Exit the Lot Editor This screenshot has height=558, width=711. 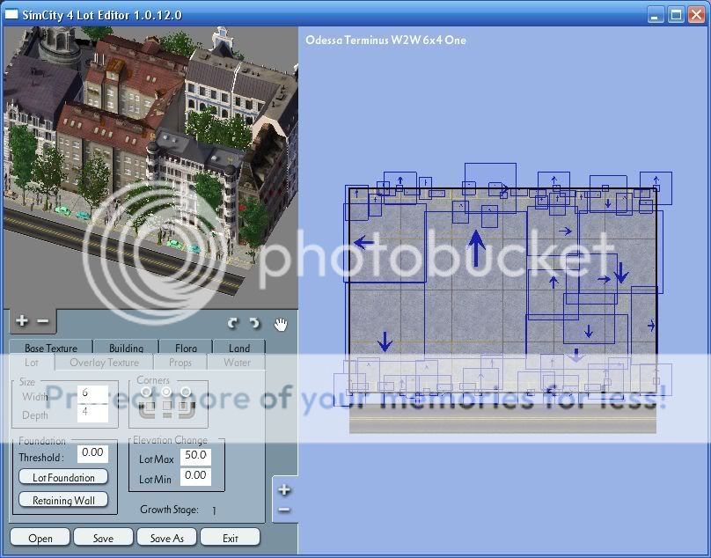click(x=231, y=538)
